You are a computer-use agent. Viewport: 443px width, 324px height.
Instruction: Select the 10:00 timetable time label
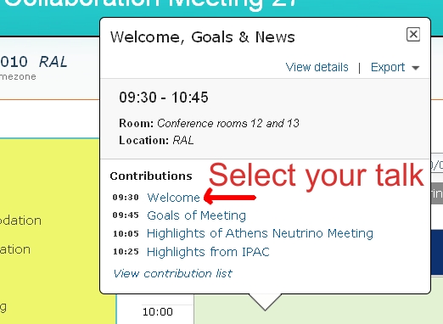(x=158, y=312)
